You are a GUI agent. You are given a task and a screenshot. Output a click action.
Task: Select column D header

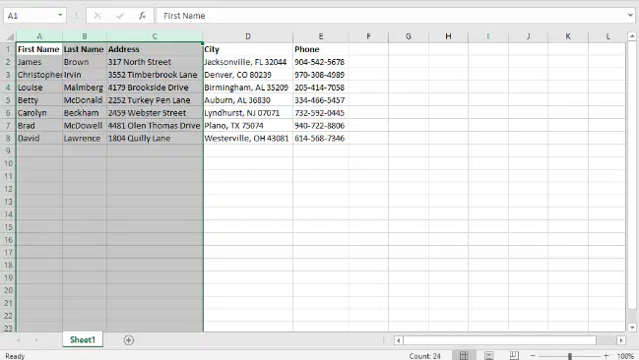(248, 36)
